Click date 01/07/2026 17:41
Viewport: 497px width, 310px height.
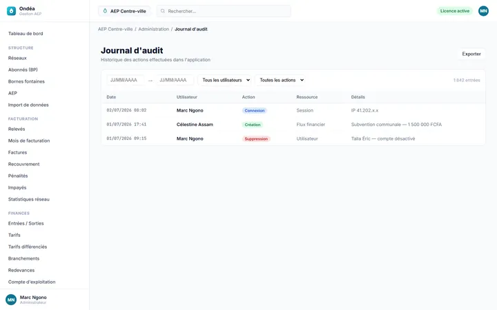click(x=126, y=124)
